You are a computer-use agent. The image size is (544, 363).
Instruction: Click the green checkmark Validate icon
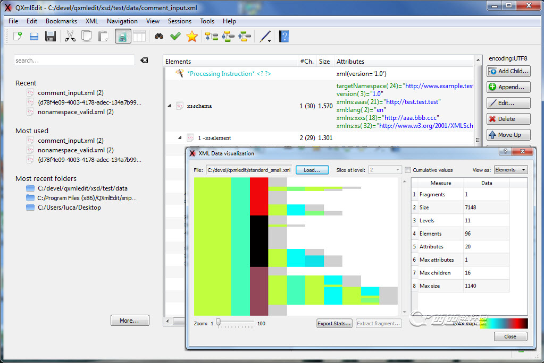pos(175,36)
